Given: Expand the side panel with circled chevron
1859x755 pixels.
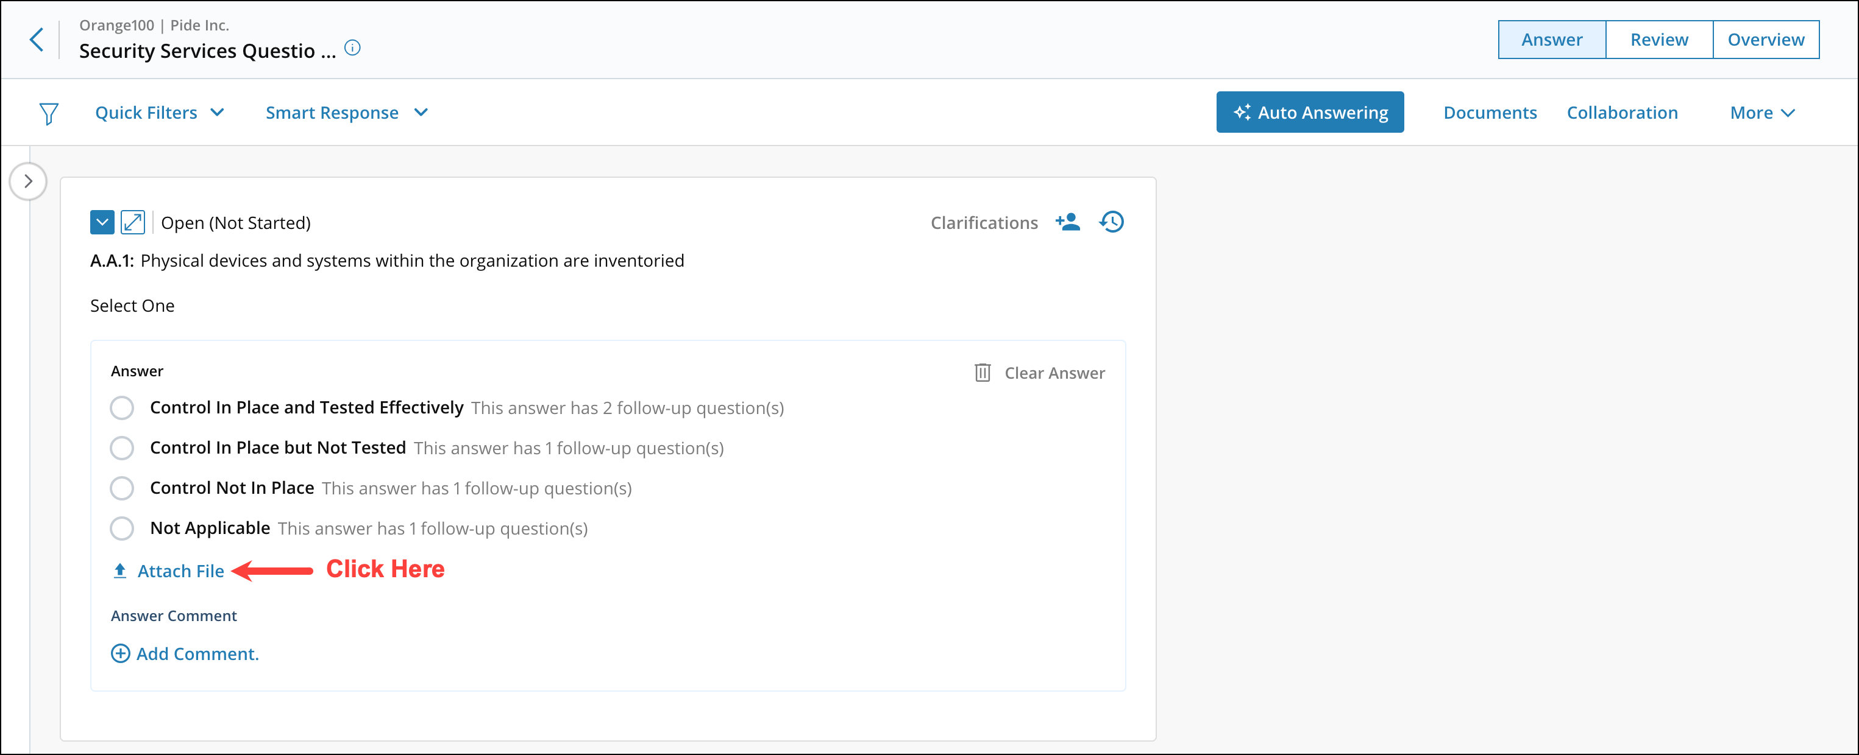Looking at the screenshot, I should pyautogui.click(x=28, y=181).
